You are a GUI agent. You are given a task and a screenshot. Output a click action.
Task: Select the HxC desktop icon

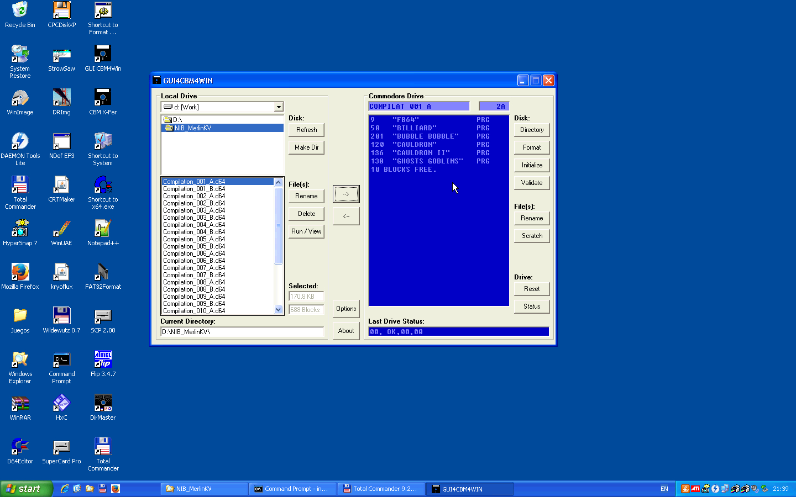point(61,408)
